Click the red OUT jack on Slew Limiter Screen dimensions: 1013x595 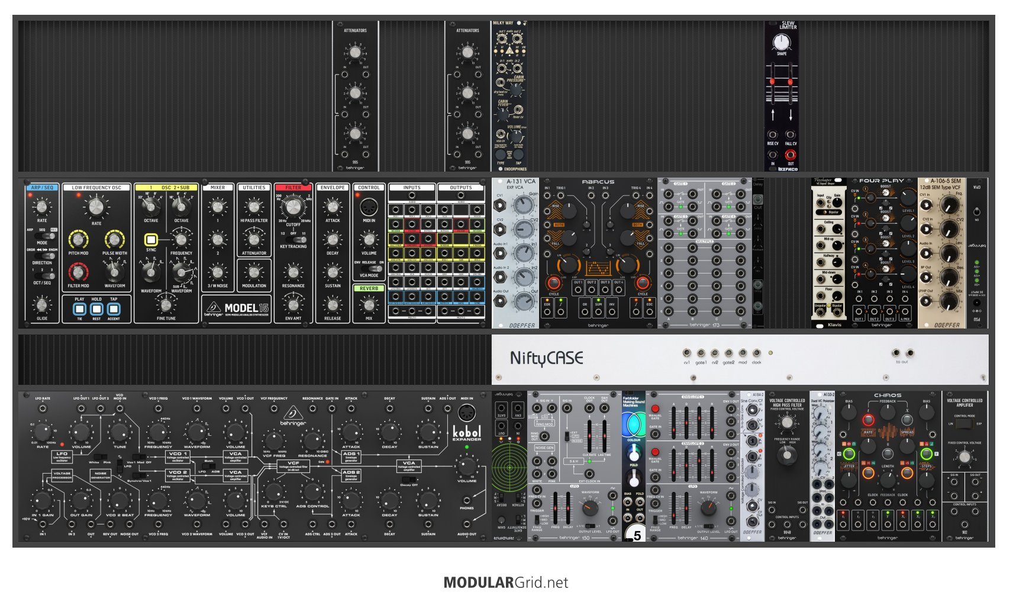(790, 155)
